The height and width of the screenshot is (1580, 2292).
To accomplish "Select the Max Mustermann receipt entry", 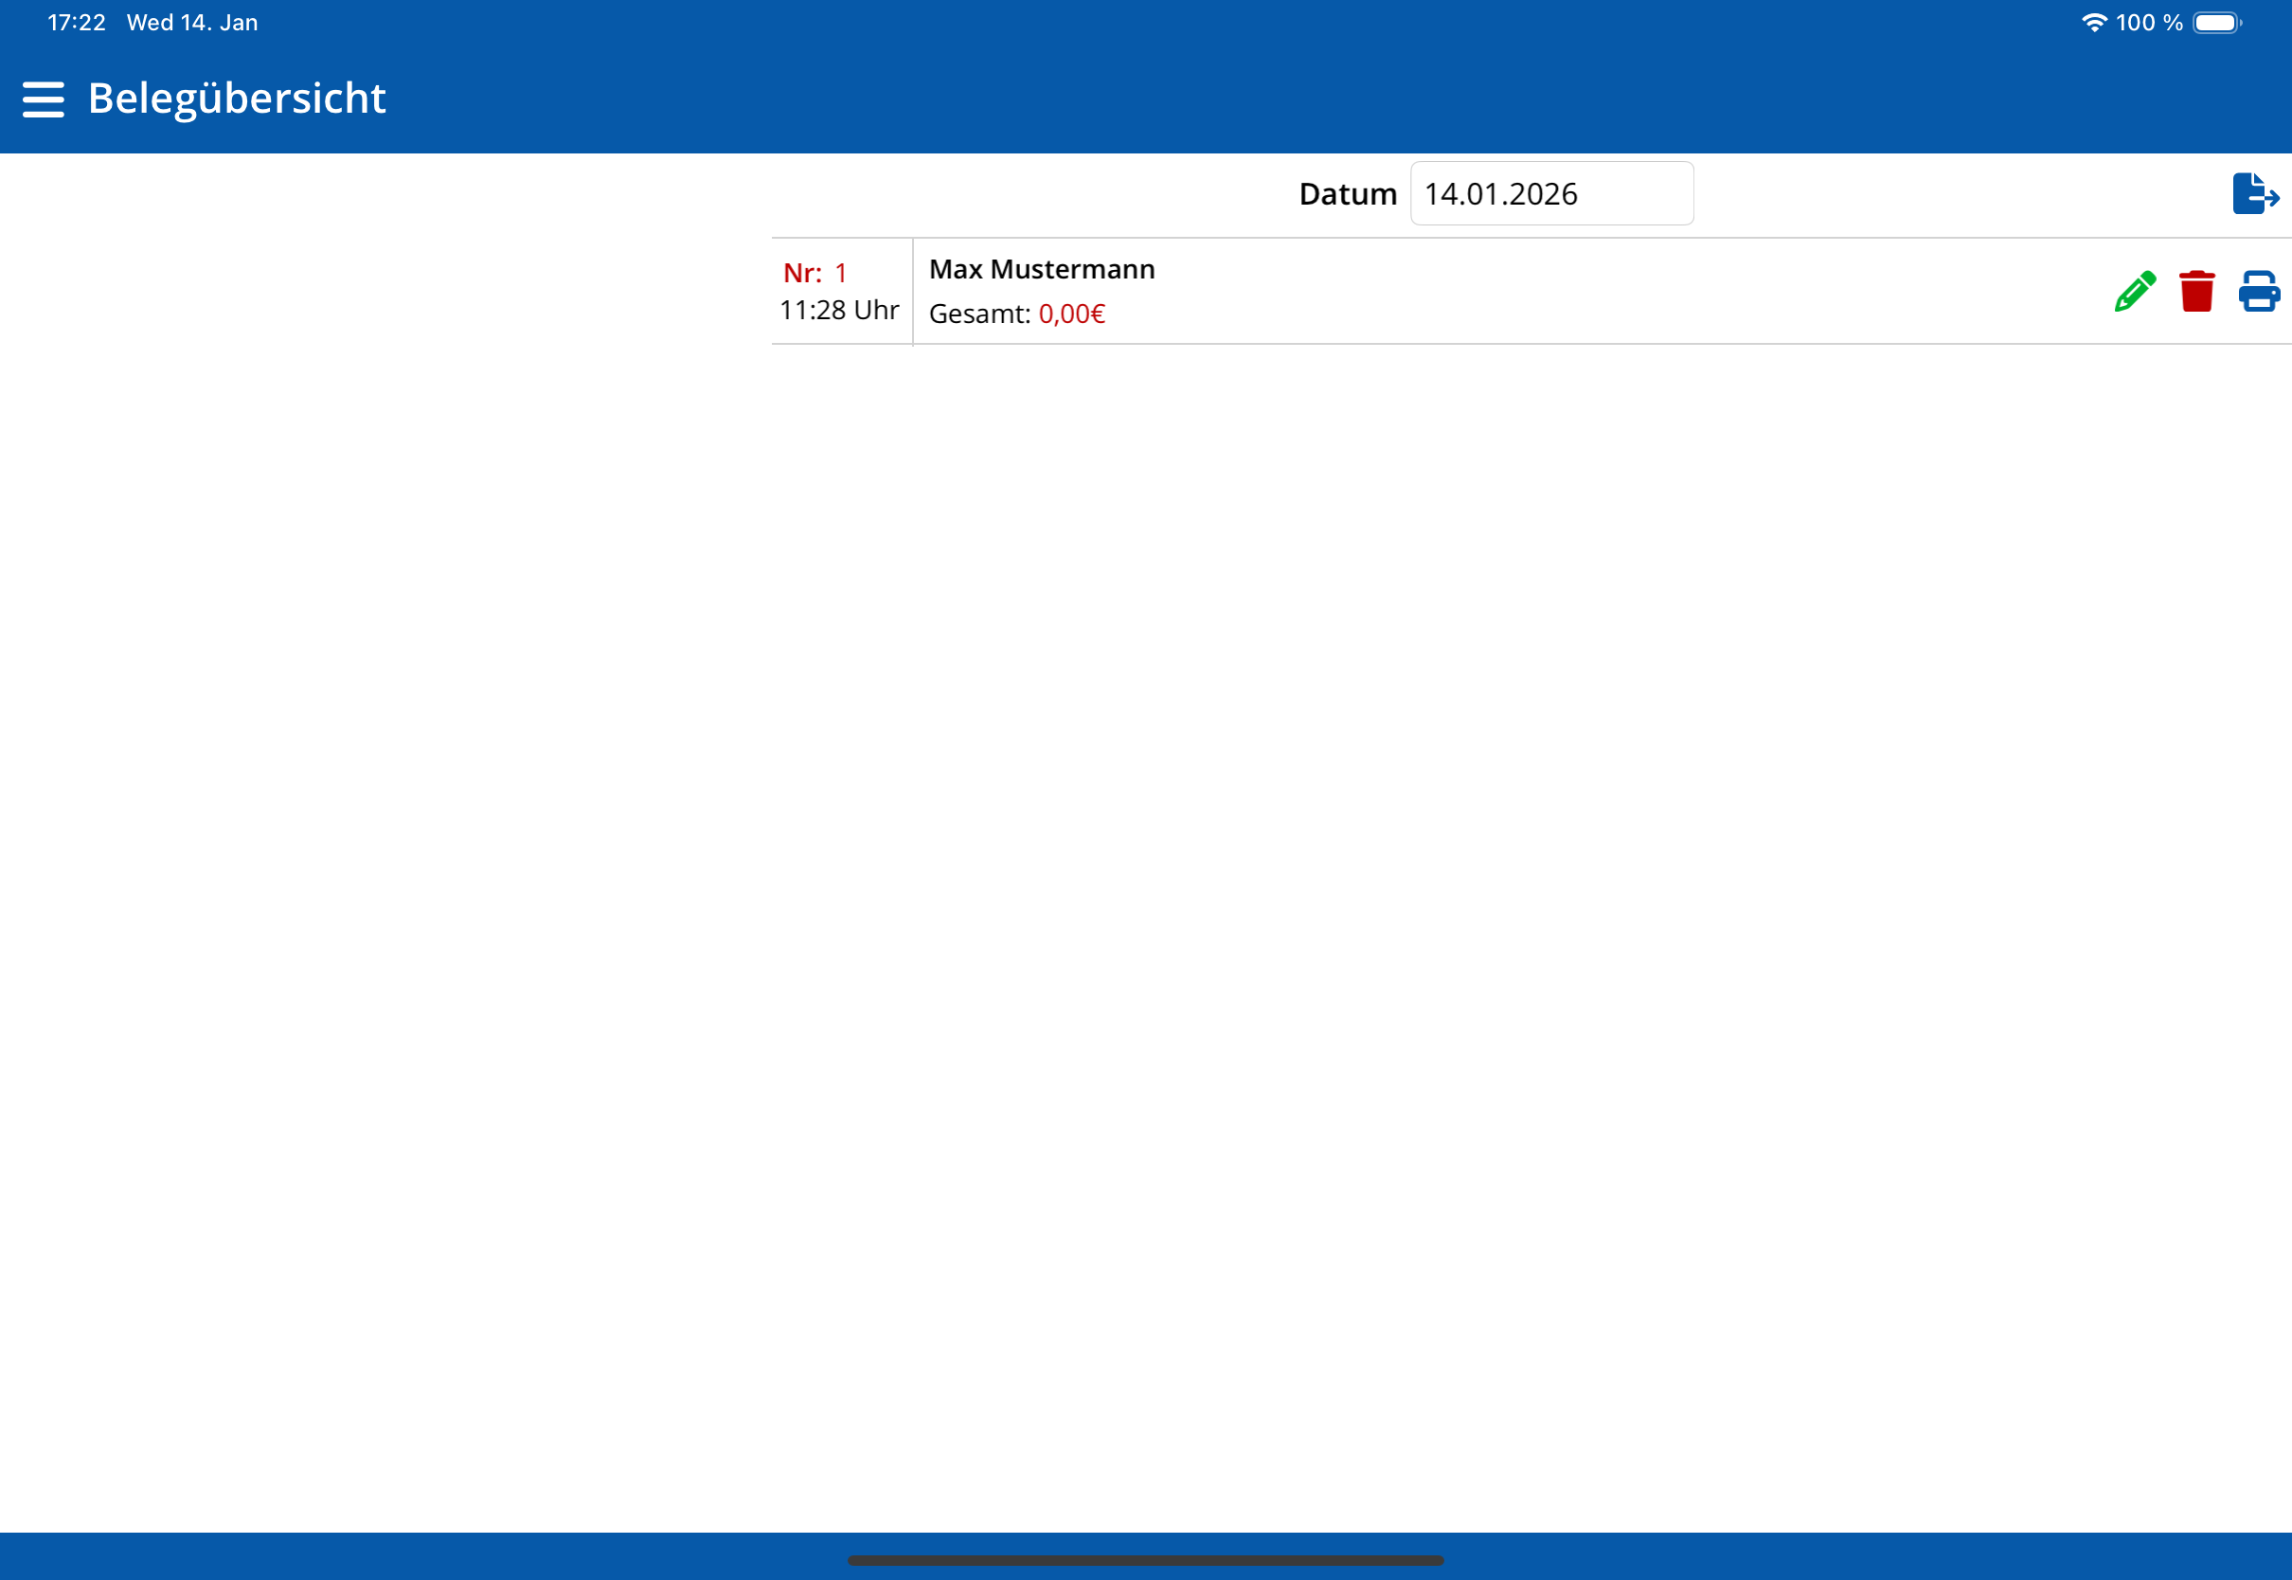I will 1531,291.
